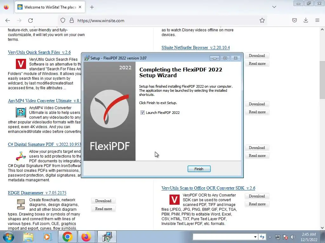Open SSuite NetSurfer Browser link
325x243 pixels.
coord(196,47)
